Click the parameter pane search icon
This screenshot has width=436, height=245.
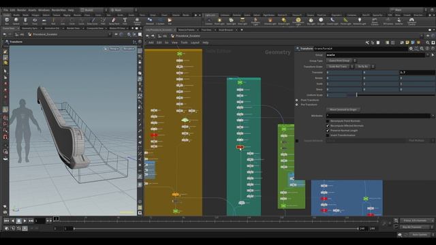[x=422, y=48]
